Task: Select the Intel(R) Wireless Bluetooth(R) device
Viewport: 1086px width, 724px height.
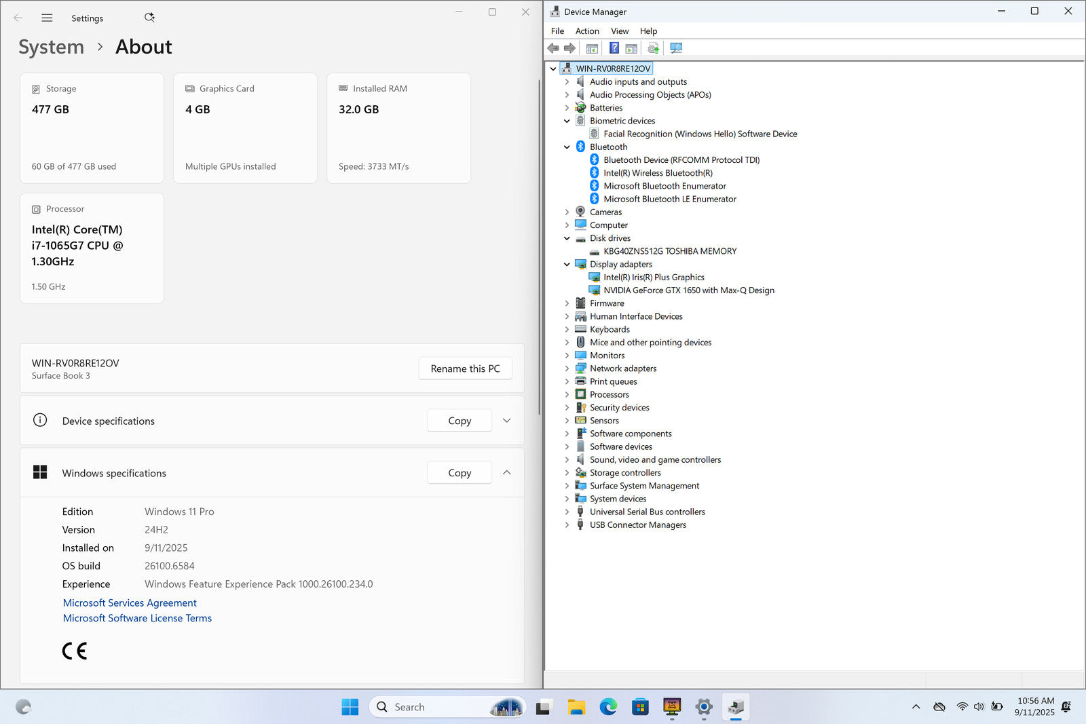Action: click(657, 173)
